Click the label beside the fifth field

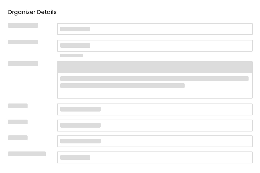coord(18,122)
